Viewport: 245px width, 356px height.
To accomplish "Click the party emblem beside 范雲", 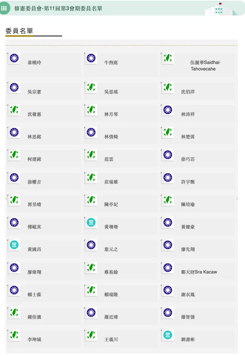I will point(91,155).
